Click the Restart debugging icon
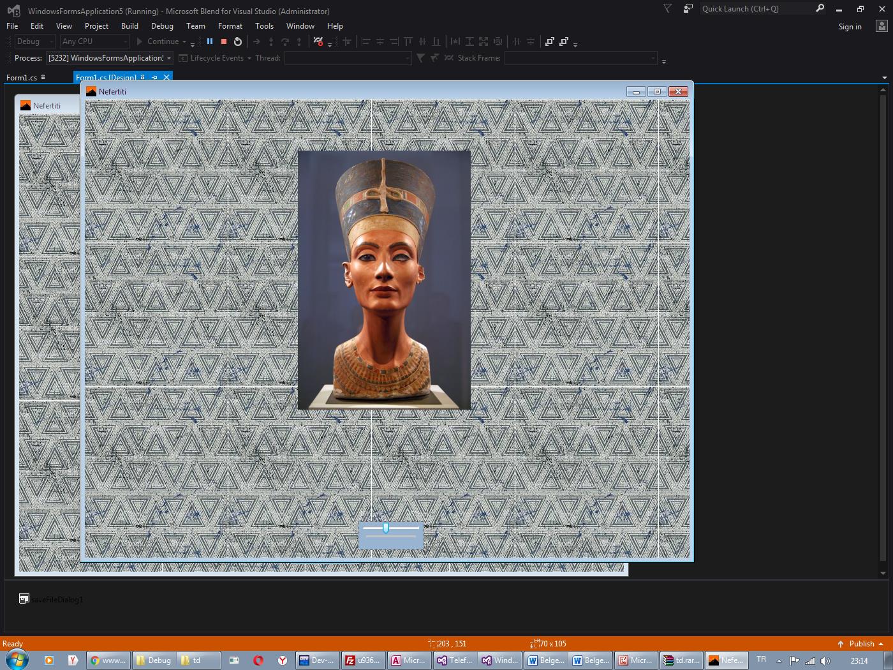 [238, 41]
